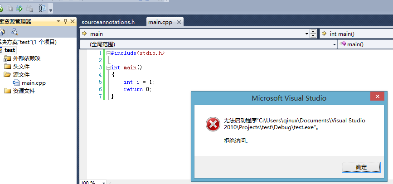Close the main.cpp editor tab
The image size is (393, 184).
pos(179,22)
